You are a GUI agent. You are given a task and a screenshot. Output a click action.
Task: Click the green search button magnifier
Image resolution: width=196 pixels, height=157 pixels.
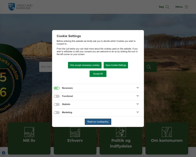(149, 67)
